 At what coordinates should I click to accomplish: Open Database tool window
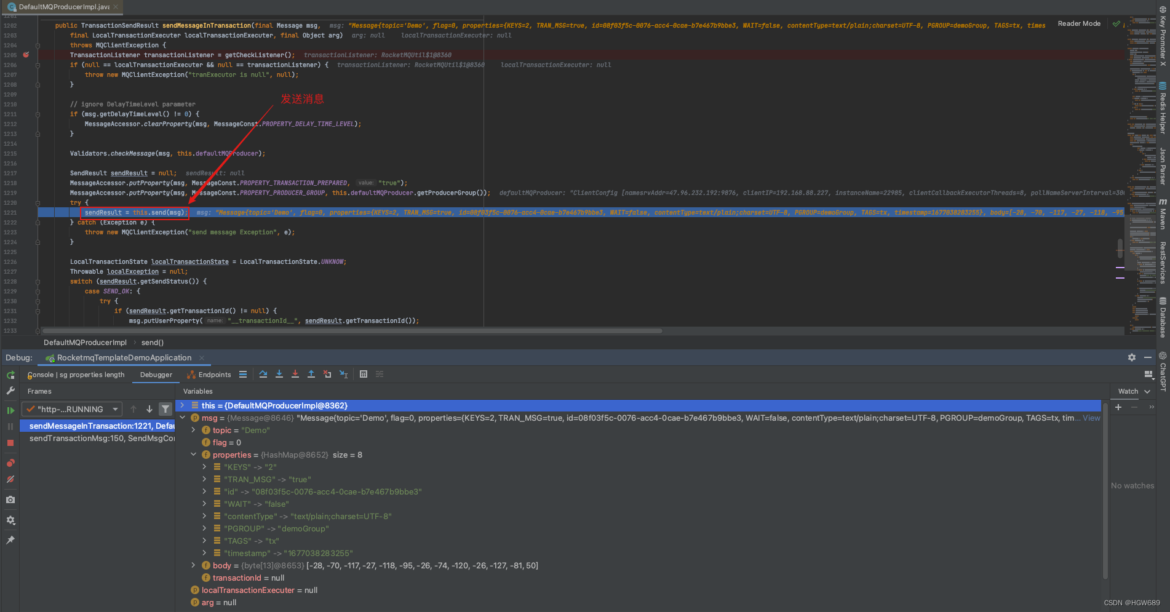[1163, 318]
